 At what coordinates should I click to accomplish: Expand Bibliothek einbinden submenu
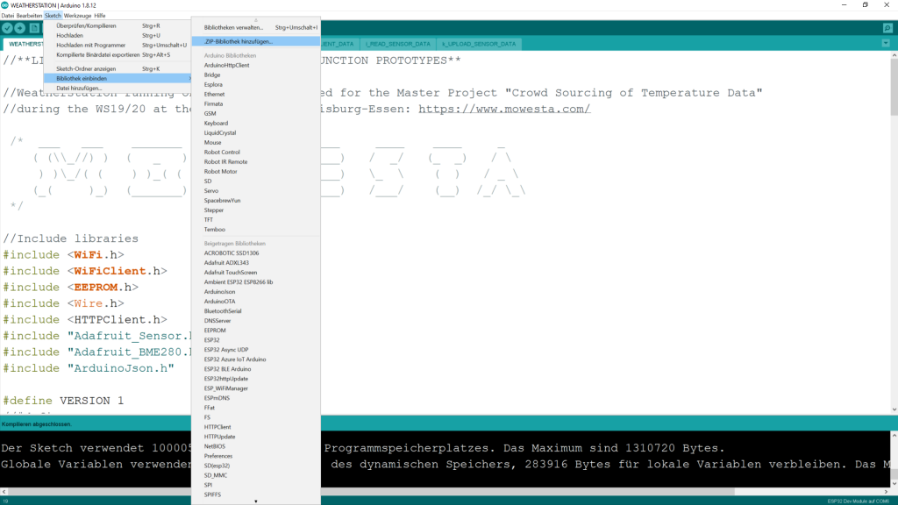pos(118,78)
